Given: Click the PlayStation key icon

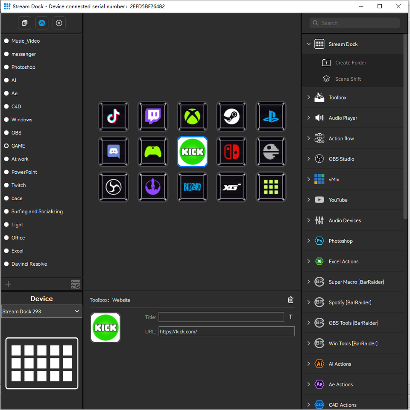Looking at the screenshot, I should [x=271, y=116].
